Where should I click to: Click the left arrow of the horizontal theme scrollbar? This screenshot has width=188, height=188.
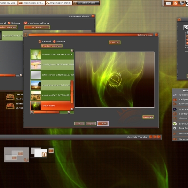click(x=31, y=112)
